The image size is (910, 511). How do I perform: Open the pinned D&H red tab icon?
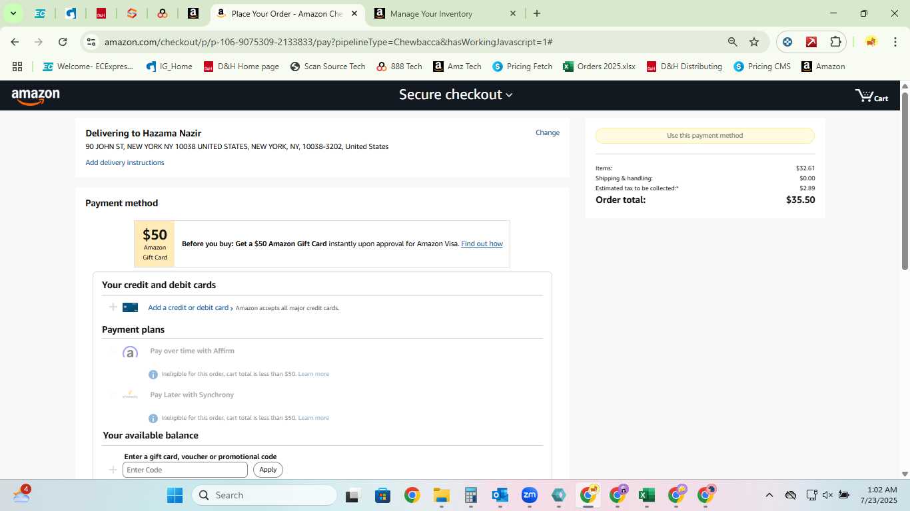(x=101, y=13)
